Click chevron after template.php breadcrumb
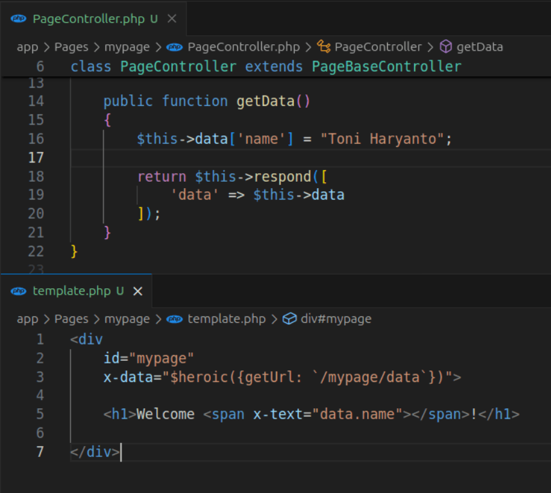The width and height of the screenshot is (551, 493). [x=275, y=319]
